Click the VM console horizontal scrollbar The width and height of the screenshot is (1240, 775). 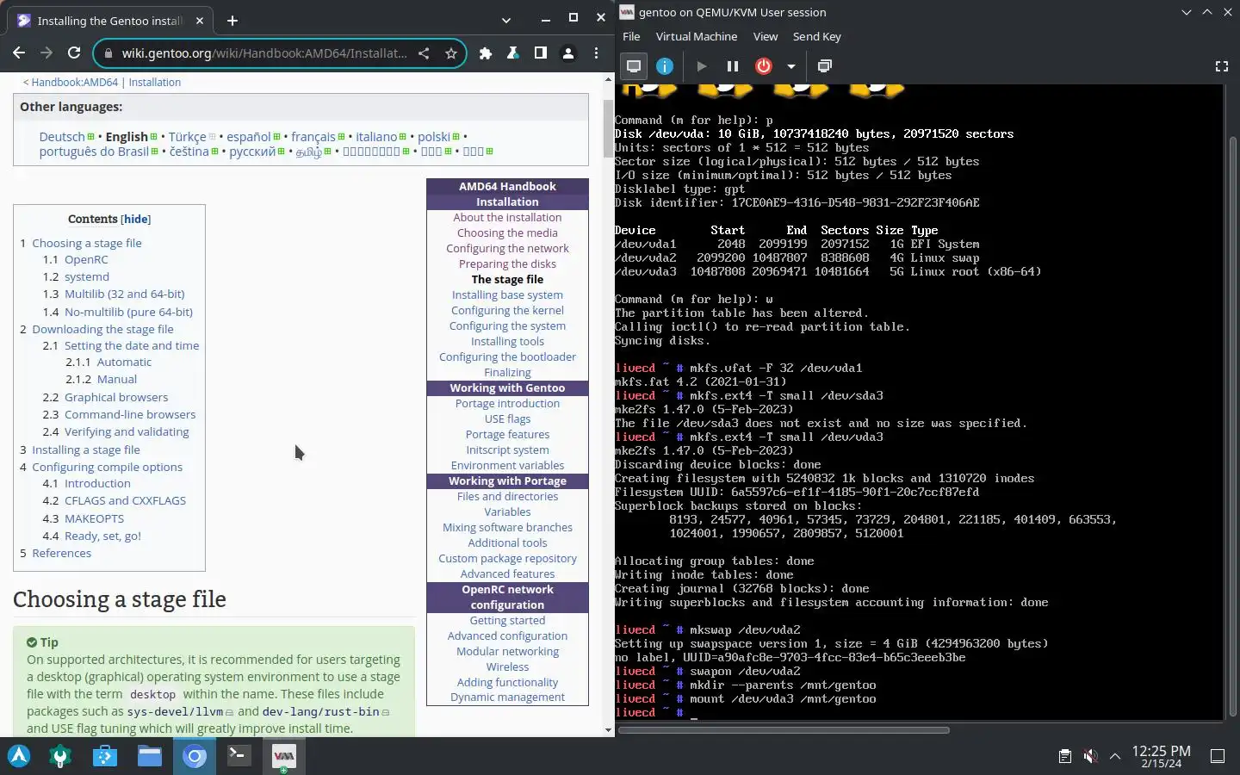784,730
